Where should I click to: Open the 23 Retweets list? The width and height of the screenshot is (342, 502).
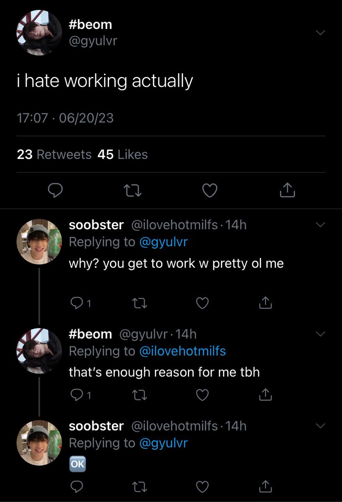click(x=54, y=155)
